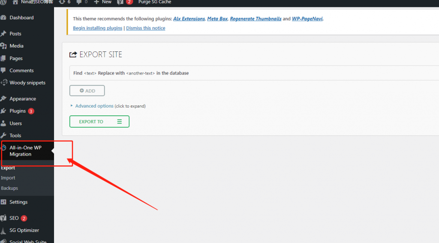The width and height of the screenshot is (439, 243).
Task: Open Woody snippets menu
Action: 27,83
